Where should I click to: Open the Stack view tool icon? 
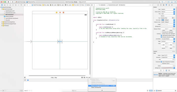click(x=82, y=77)
